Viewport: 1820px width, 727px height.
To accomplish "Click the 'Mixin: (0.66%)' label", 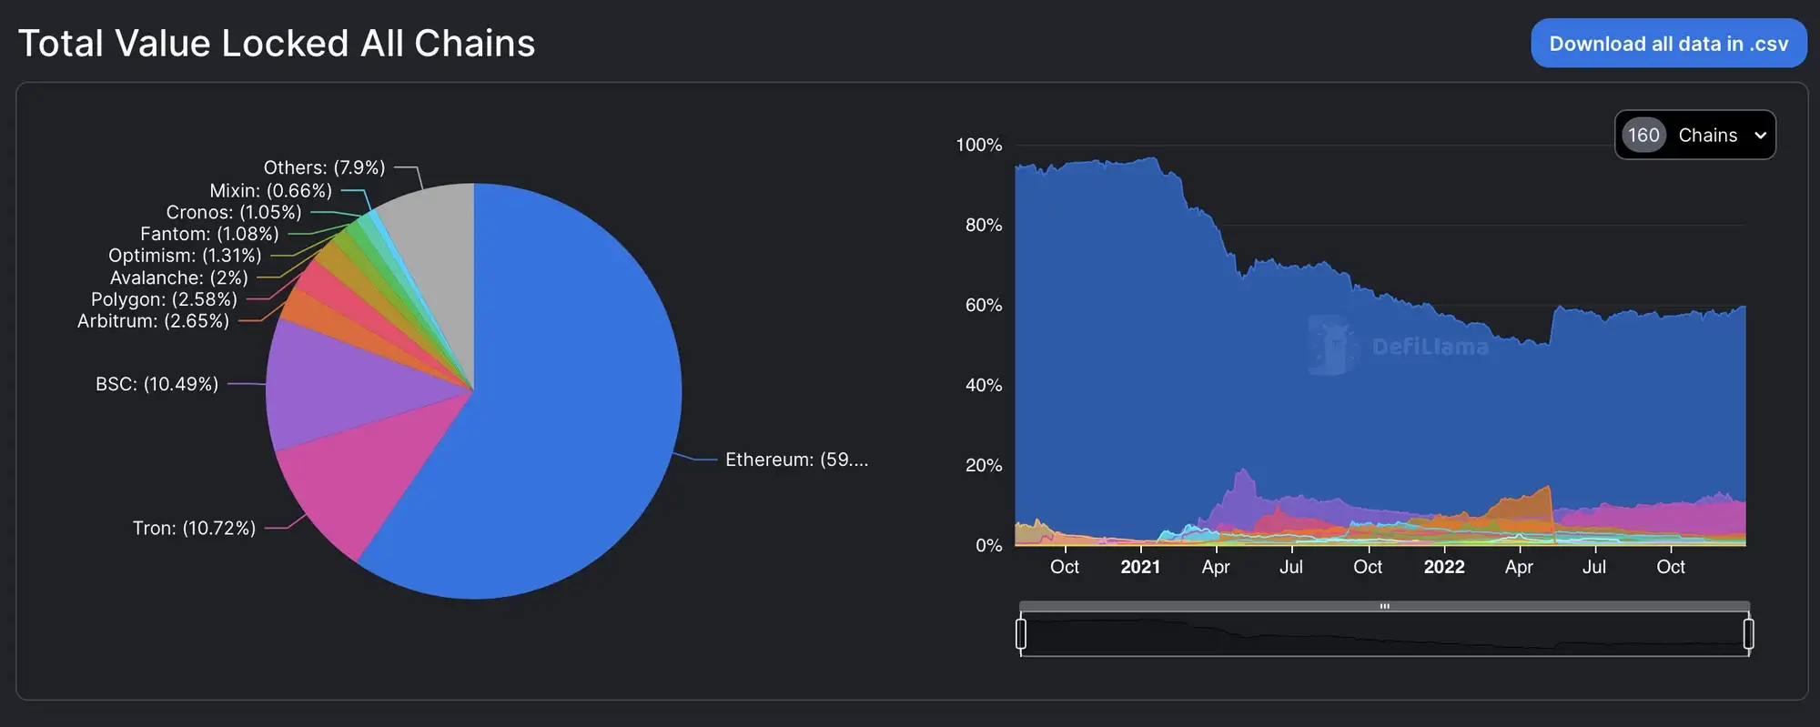I will (270, 190).
